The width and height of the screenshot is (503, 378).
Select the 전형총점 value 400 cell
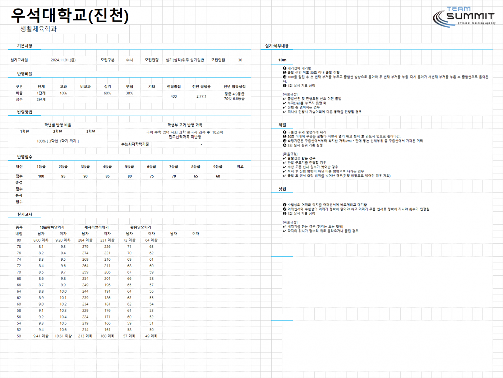(x=174, y=96)
